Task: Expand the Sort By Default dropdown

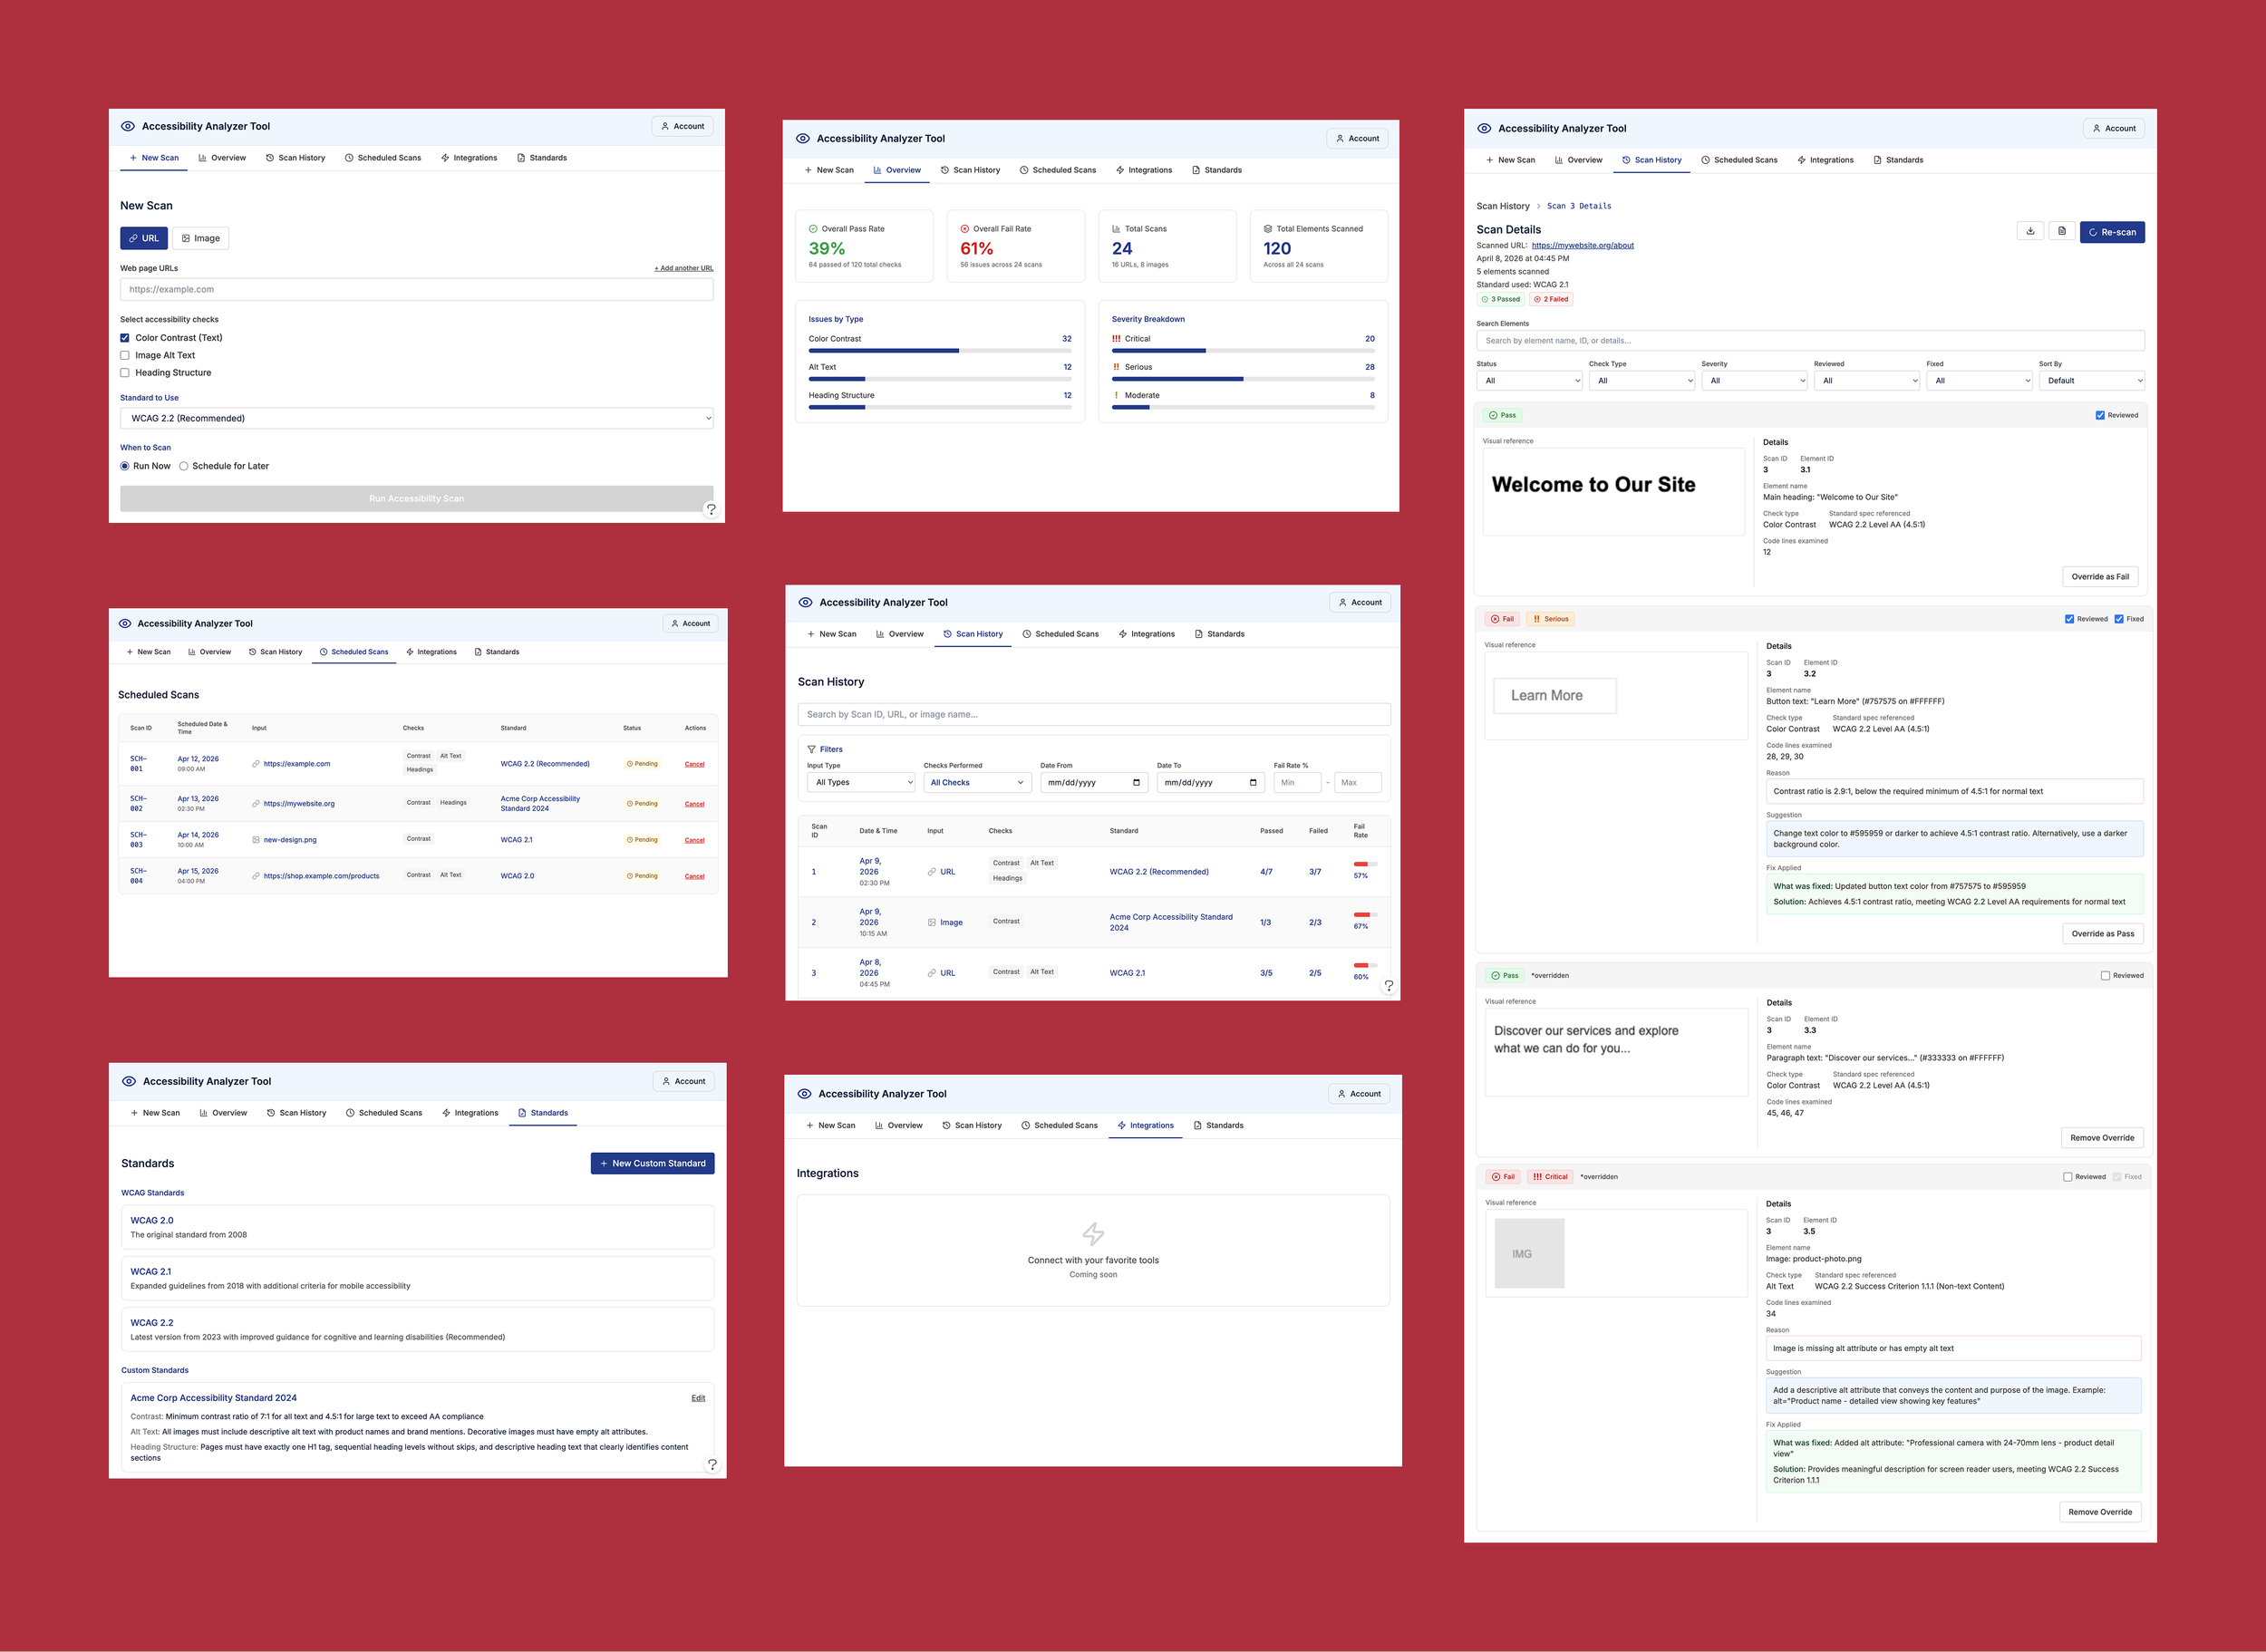Action: coord(2091,381)
